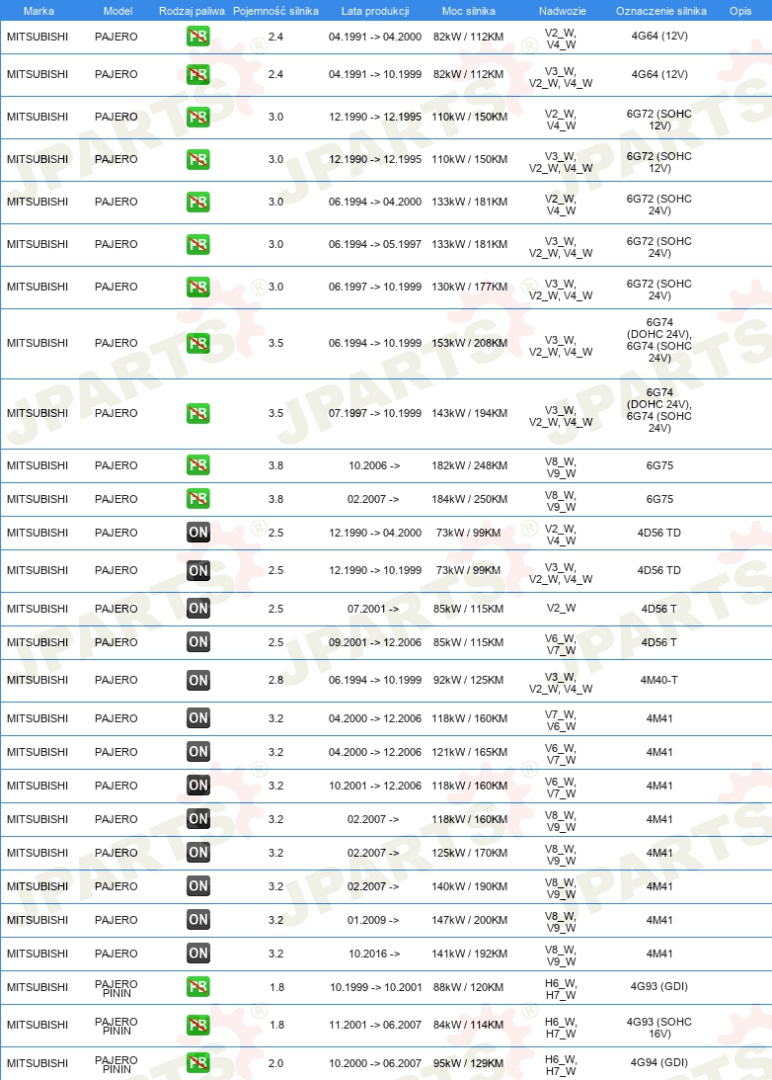Image resolution: width=772 pixels, height=1080 pixels.
Task: Click the Opis column header
Action: (x=740, y=11)
